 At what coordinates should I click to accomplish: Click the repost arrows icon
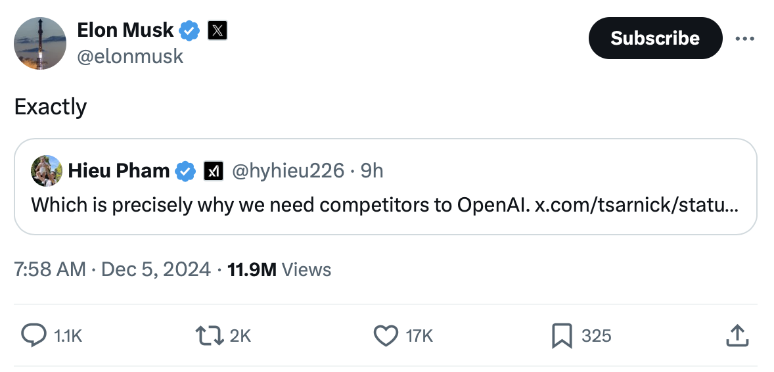tap(209, 336)
